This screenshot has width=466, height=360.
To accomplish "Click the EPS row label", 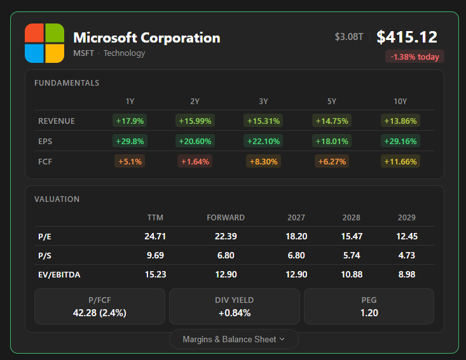I will click(45, 141).
